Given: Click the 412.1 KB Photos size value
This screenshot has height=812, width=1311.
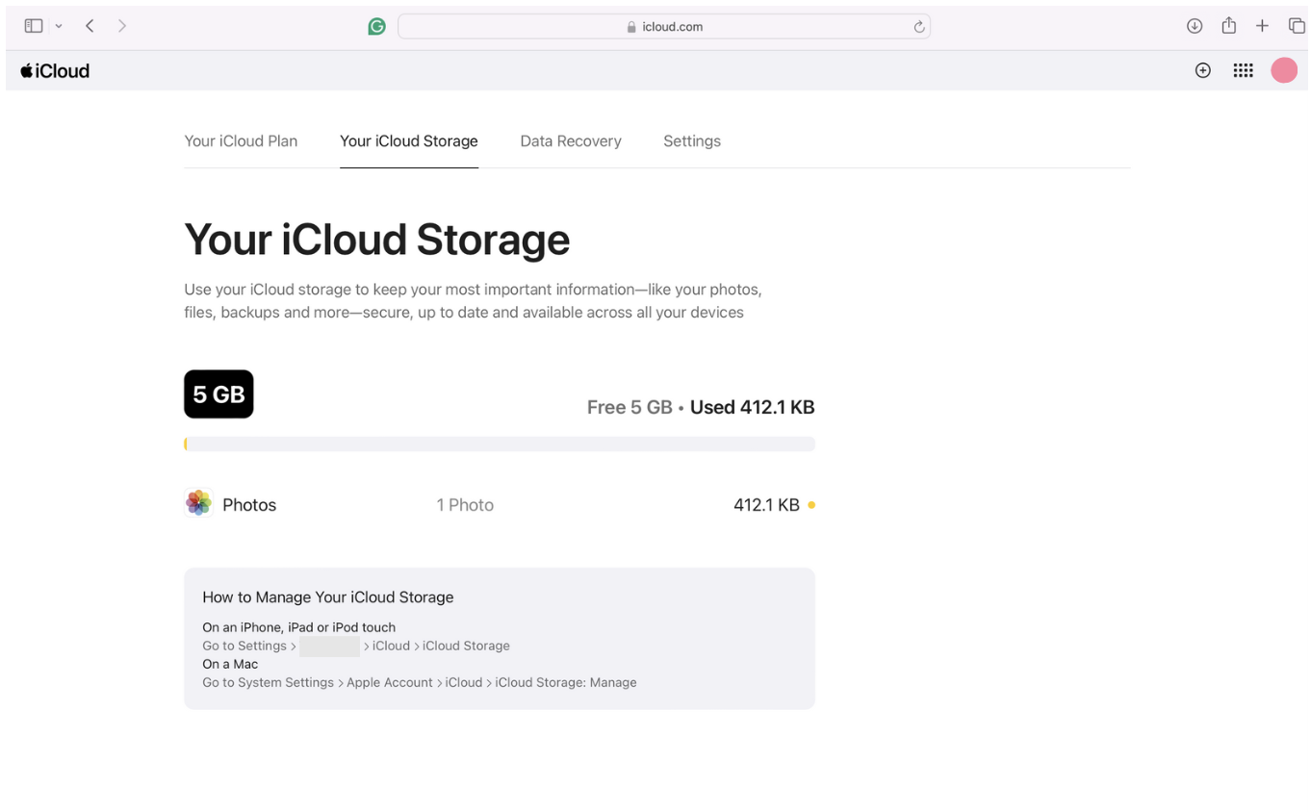Looking at the screenshot, I should (x=766, y=505).
